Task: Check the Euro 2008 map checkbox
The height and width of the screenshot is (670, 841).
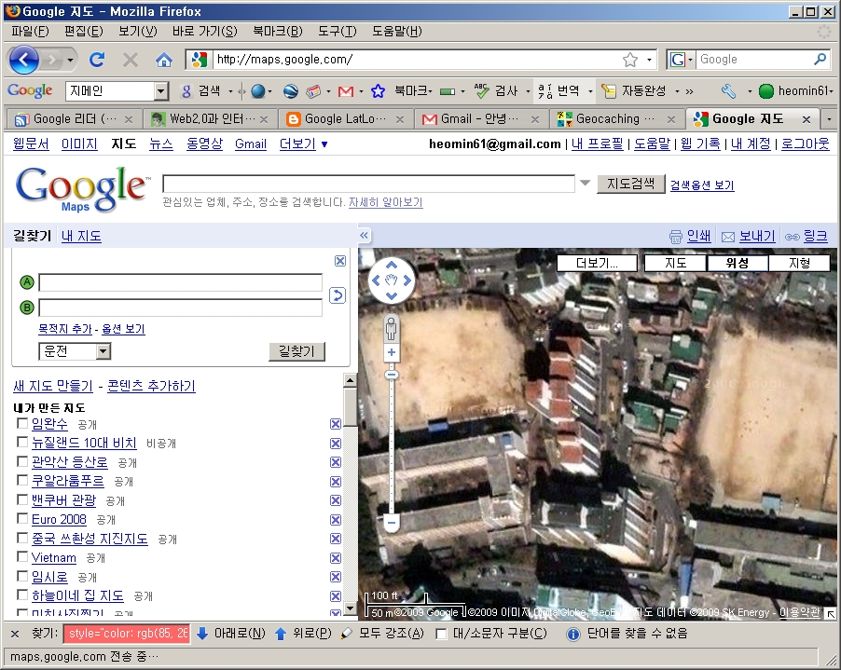Action: (22, 518)
